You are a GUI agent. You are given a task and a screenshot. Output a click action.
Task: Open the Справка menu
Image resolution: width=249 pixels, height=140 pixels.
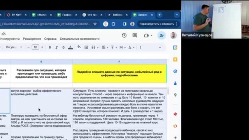pos(50,39)
